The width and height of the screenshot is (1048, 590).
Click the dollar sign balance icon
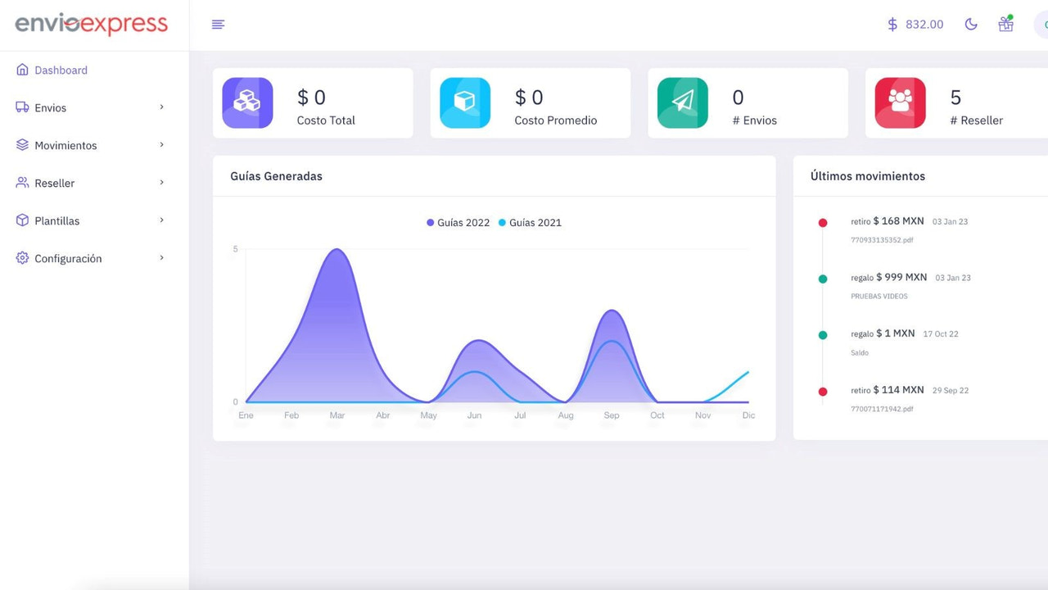(892, 25)
